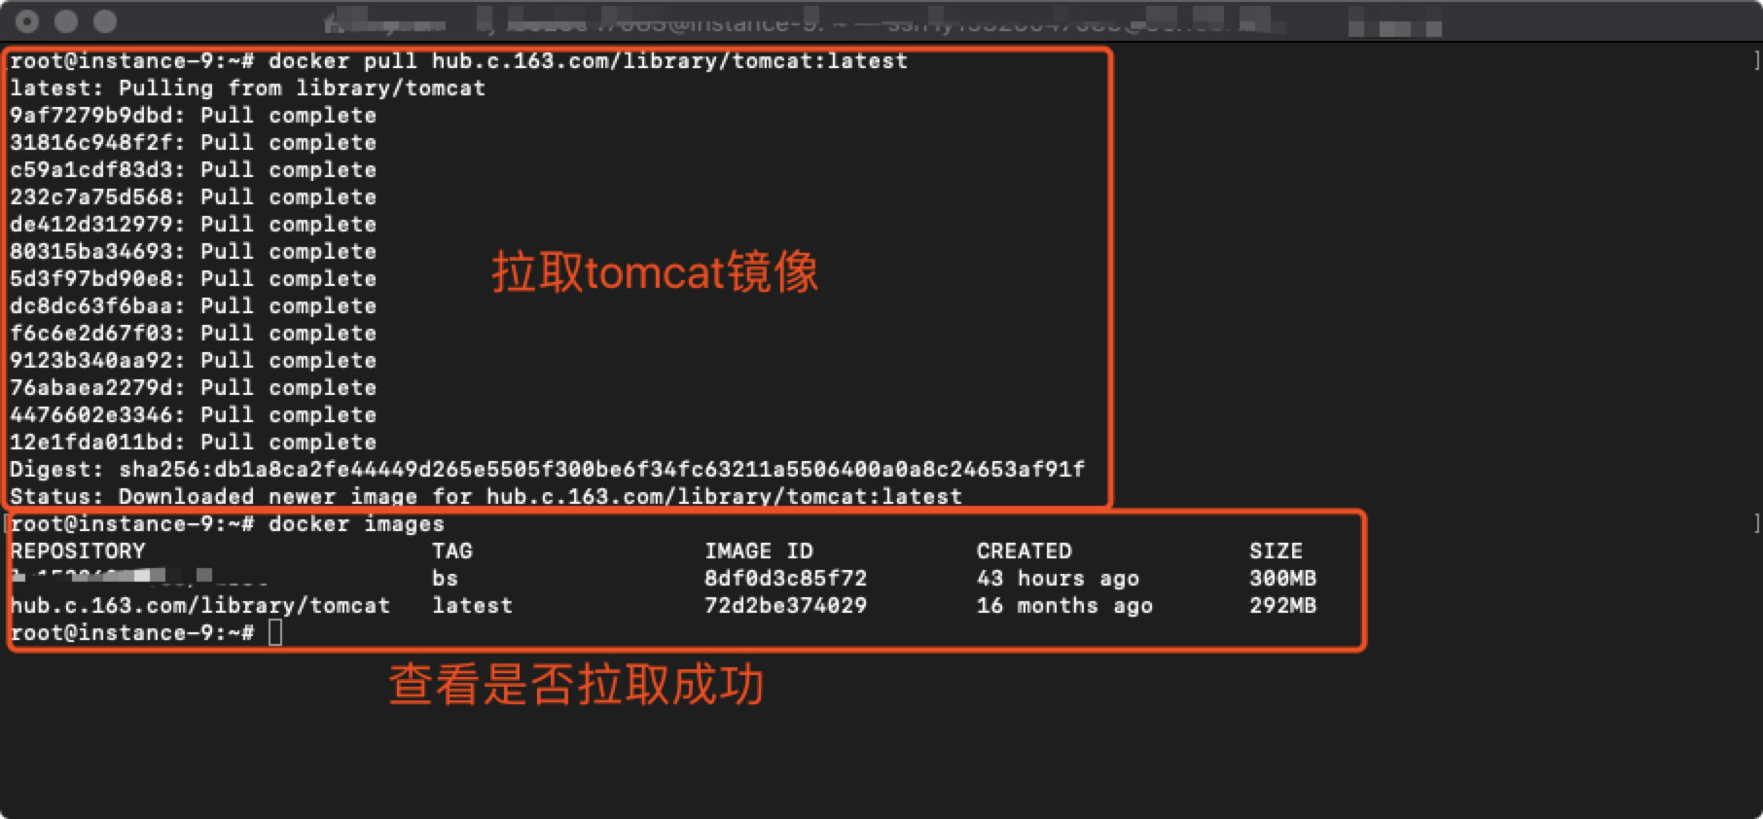This screenshot has width=1763, height=819.
Task: Click the TAG column header
Action: point(451,552)
